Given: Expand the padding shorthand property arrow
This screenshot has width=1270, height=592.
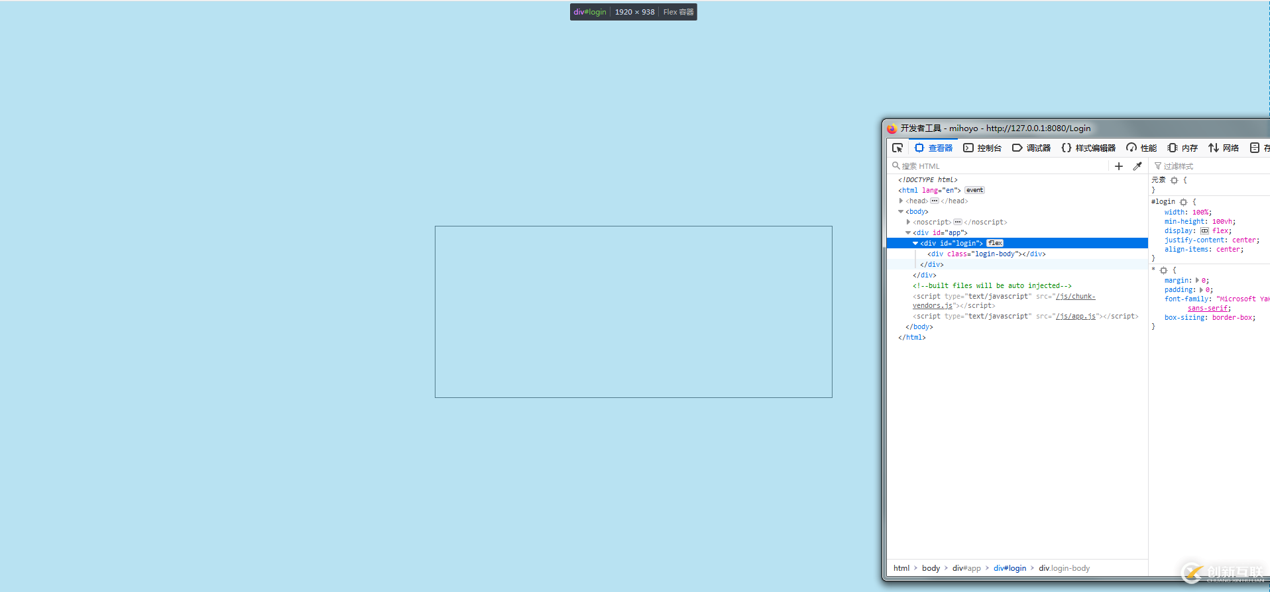Looking at the screenshot, I should [x=1201, y=289].
